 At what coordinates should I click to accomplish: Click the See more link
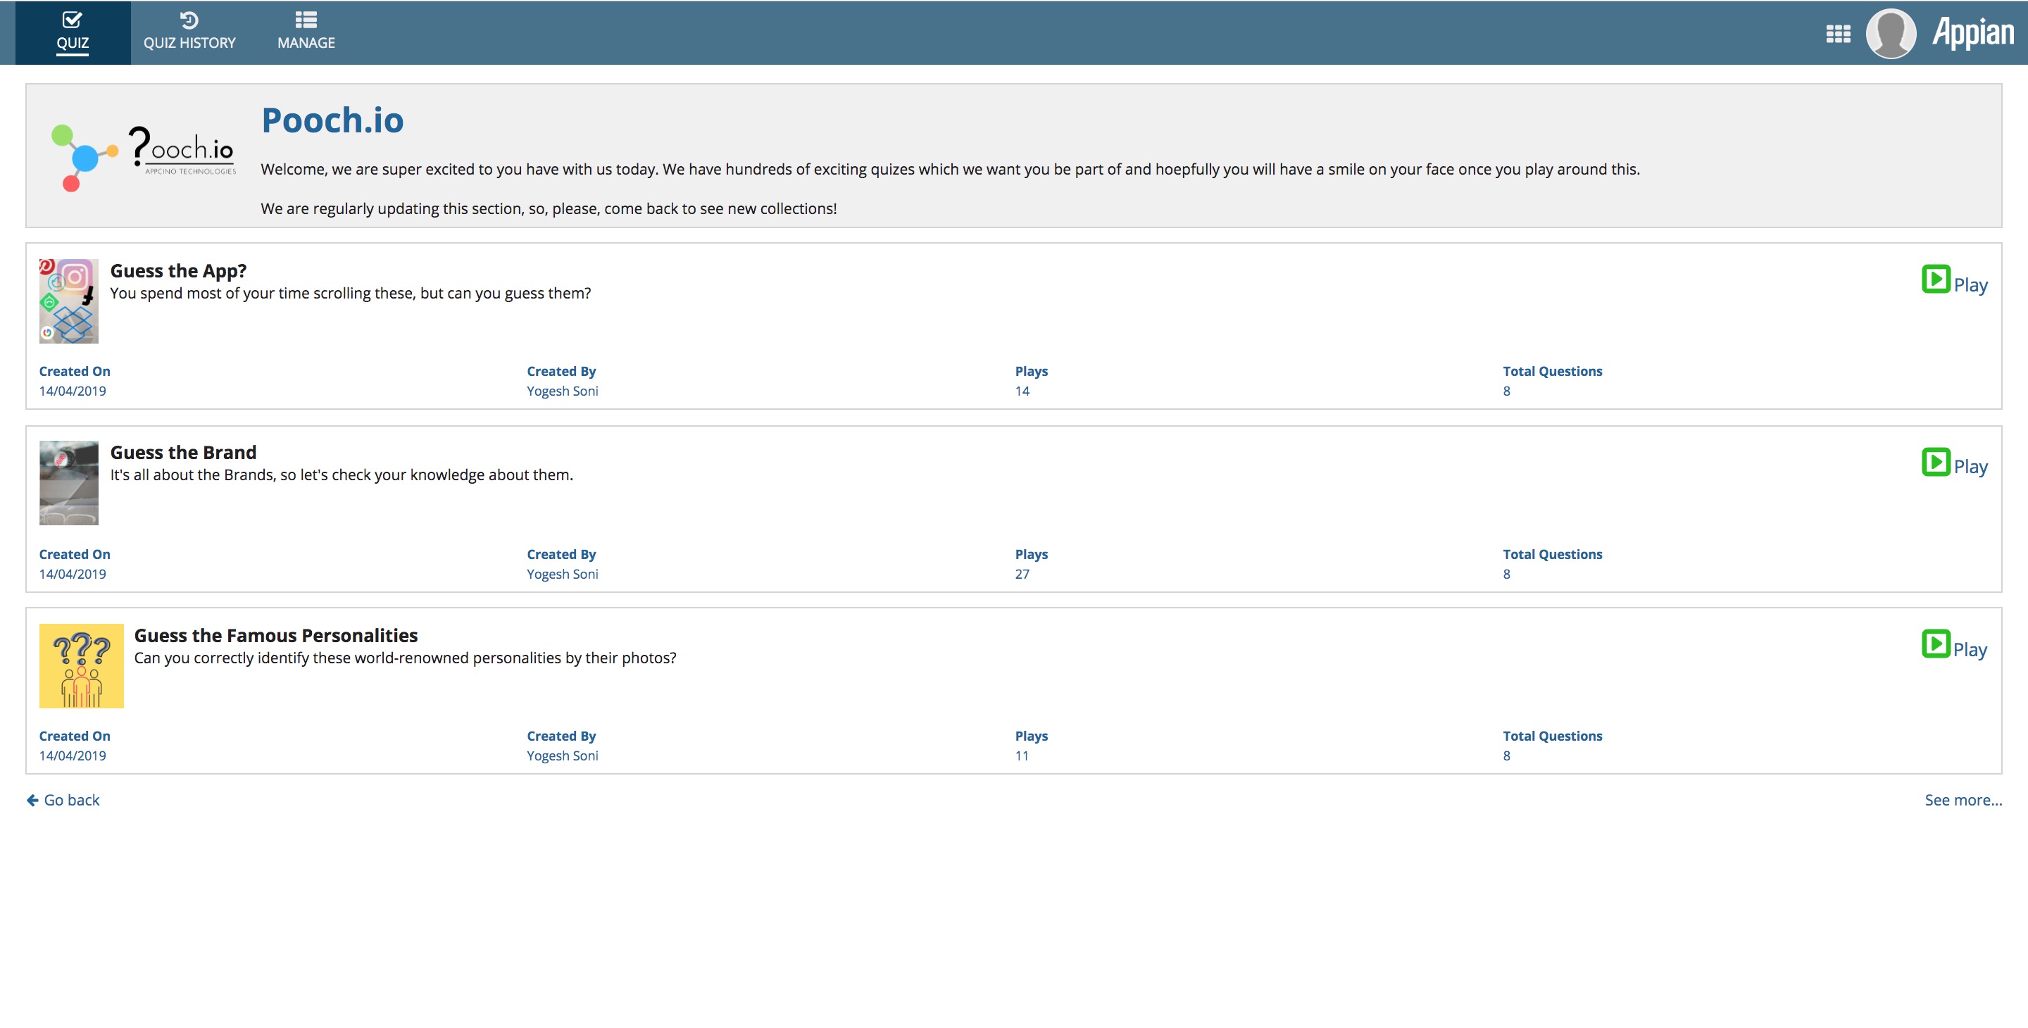(1962, 800)
